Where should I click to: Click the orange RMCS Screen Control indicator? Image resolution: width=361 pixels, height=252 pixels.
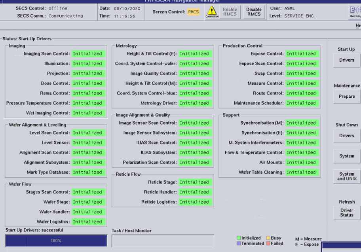click(194, 12)
